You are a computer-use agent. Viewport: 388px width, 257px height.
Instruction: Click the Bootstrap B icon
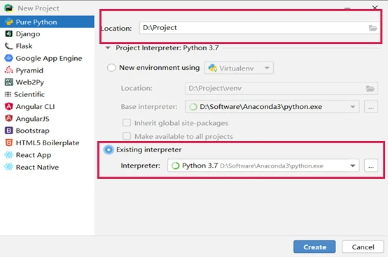point(8,131)
